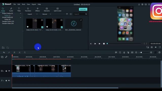Hide video track 1 with eye icon
Viewport: 162px width, 91px height.
click(9, 71)
